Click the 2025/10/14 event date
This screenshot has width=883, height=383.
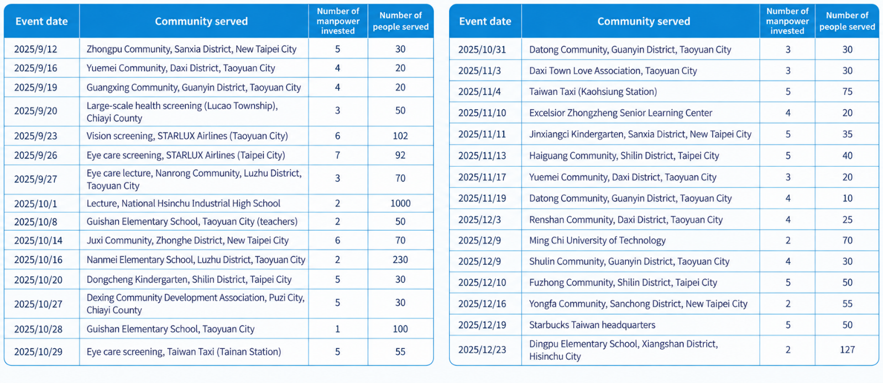(x=38, y=241)
